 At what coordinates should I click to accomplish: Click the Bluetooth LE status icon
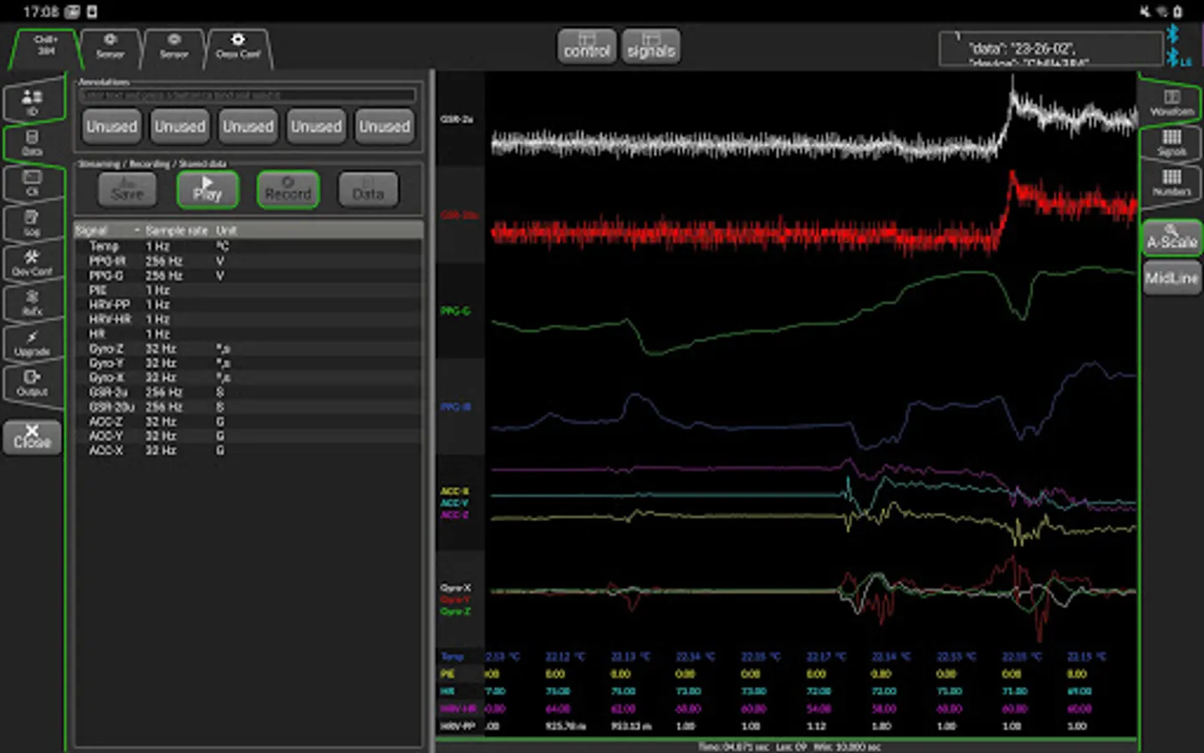[x=1175, y=58]
